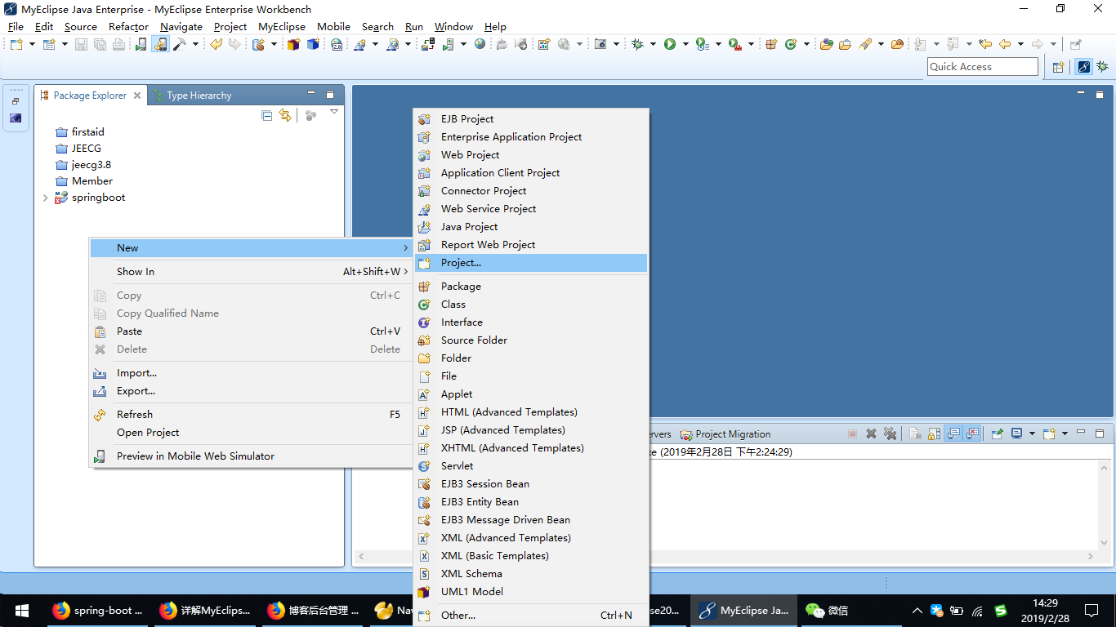This screenshot has height=627, width=1116.
Task: Open the MyEclipse menu
Action: coord(282,26)
